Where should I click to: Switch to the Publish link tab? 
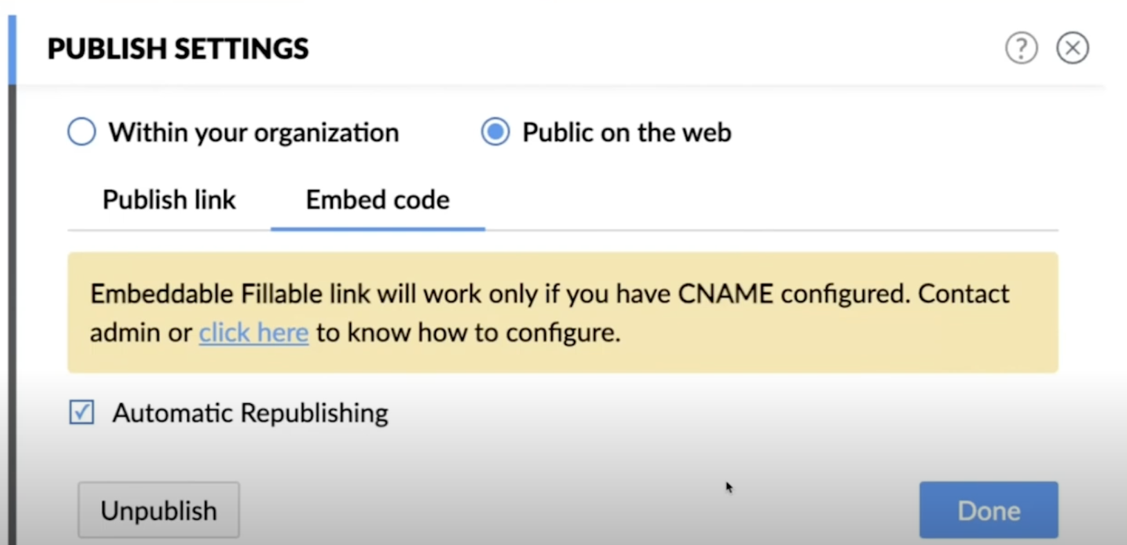(169, 200)
